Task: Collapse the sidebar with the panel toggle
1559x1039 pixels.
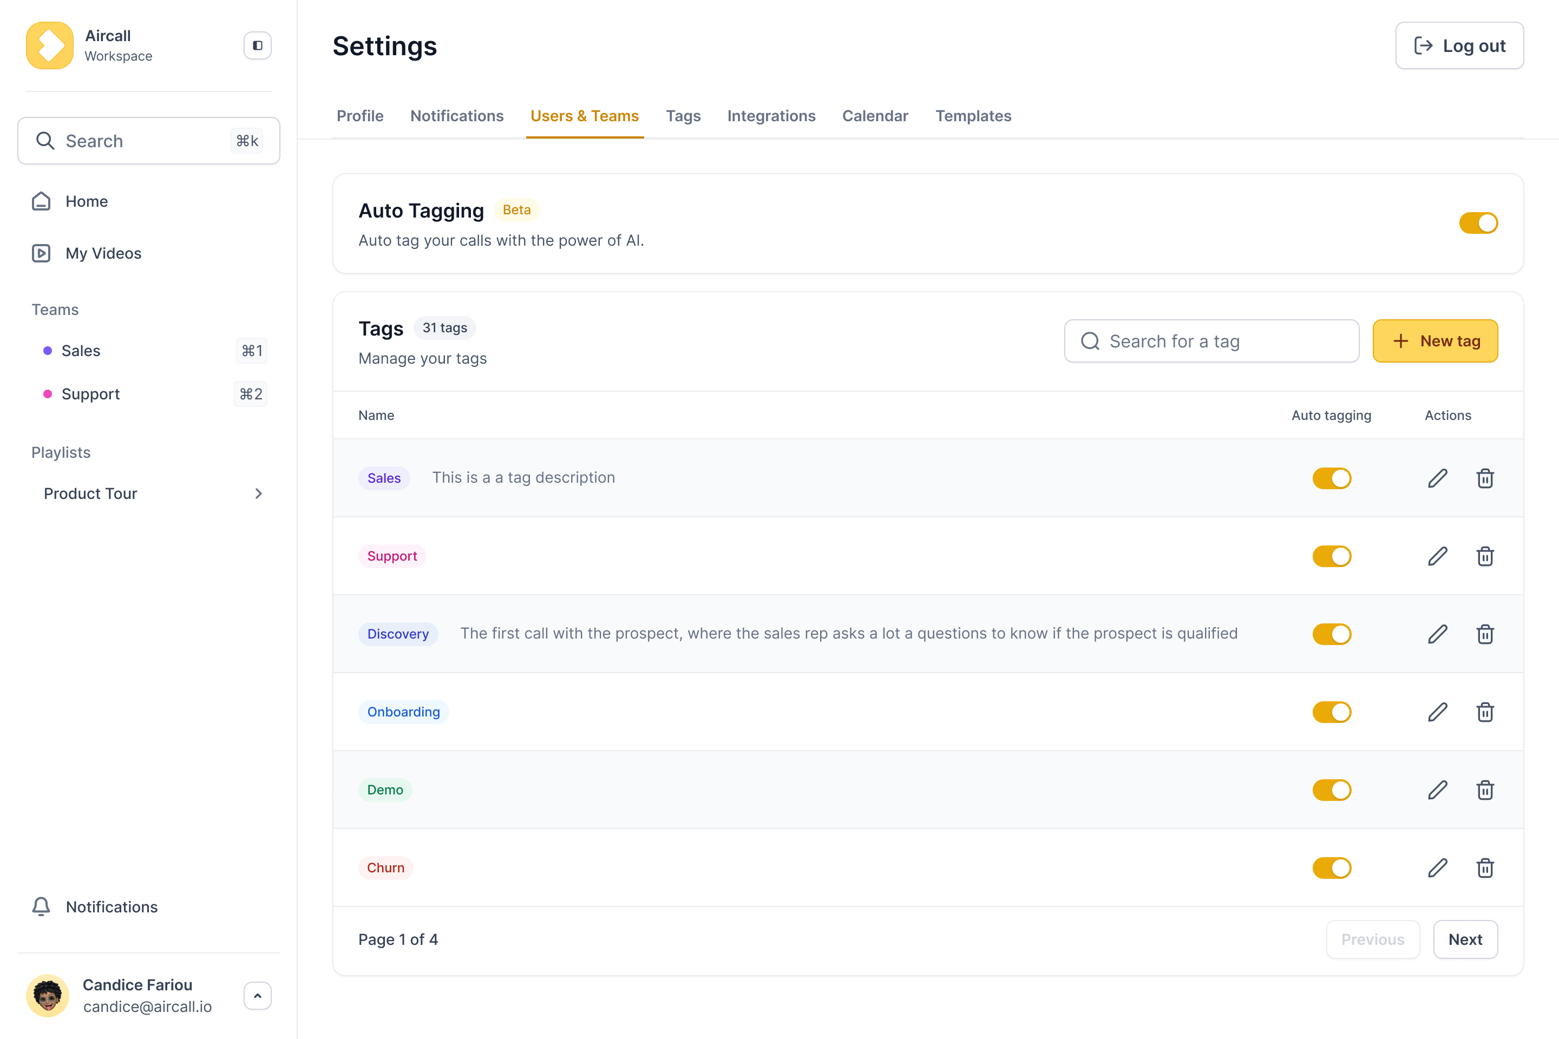Action: pyautogui.click(x=257, y=45)
